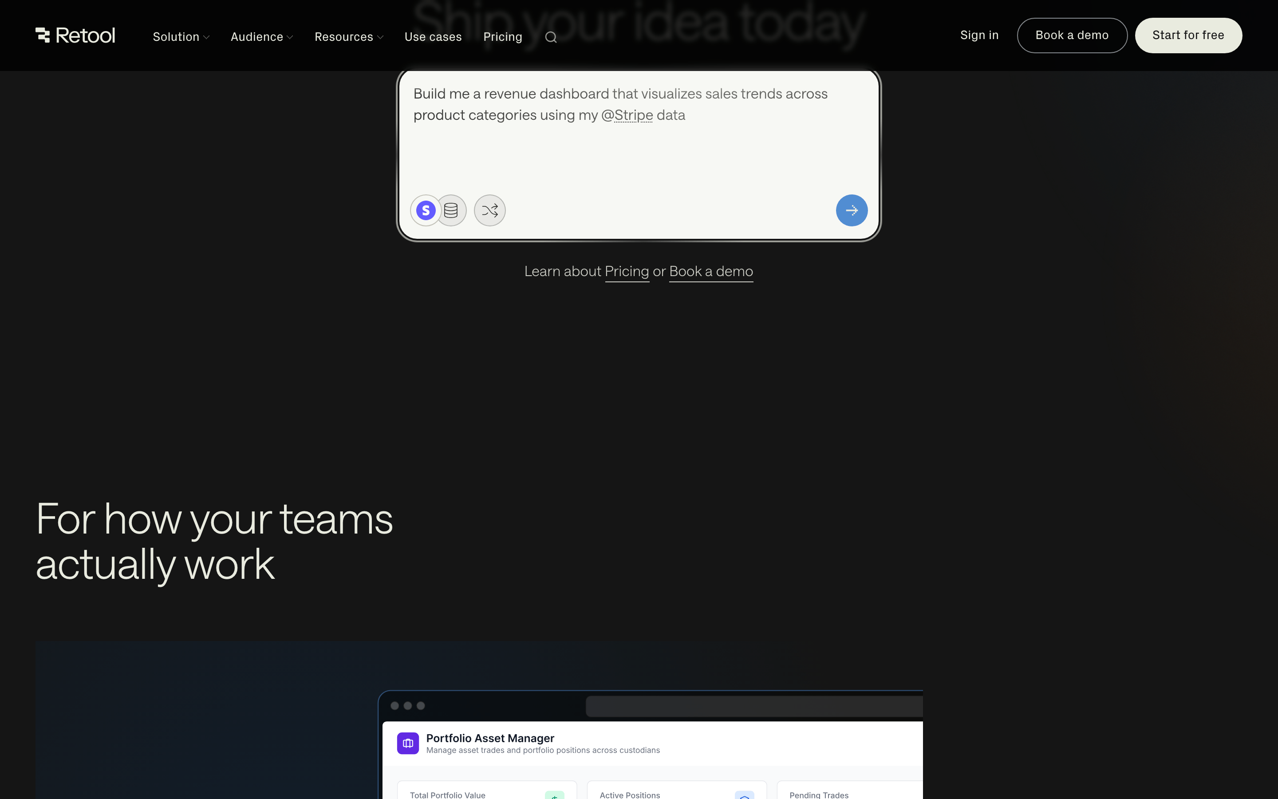Open Use cases page

tap(433, 37)
